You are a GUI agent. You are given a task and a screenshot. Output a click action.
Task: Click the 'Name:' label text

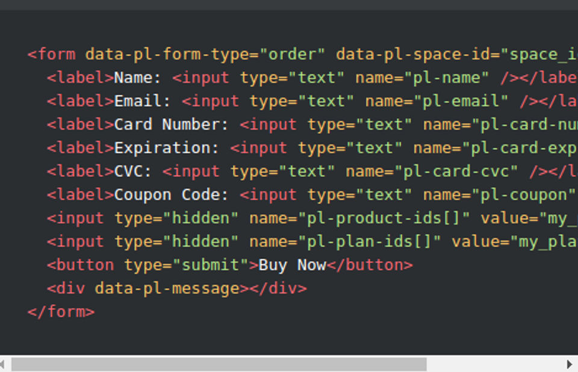tap(137, 78)
